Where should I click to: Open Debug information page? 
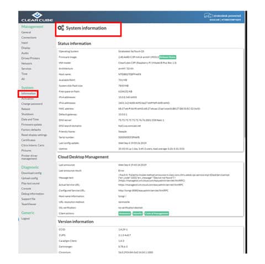[33, 194]
